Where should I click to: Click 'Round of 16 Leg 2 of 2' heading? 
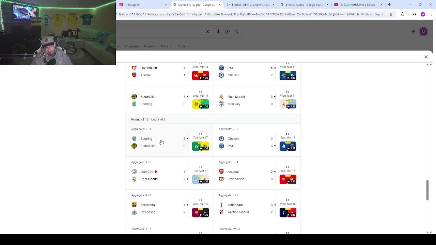coord(148,119)
